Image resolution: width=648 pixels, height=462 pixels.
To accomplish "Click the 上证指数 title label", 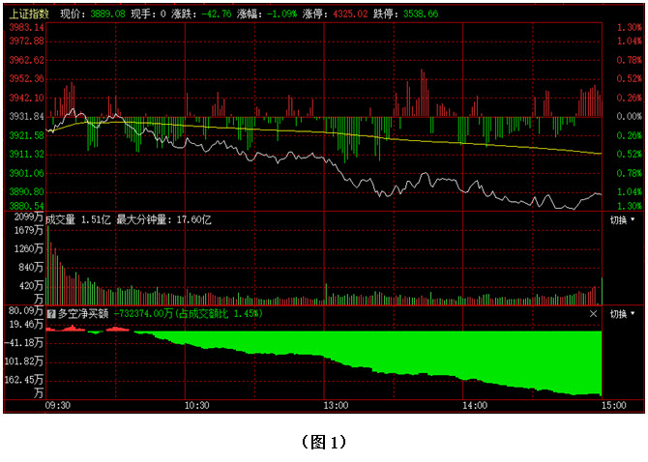I will coord(27,14).
